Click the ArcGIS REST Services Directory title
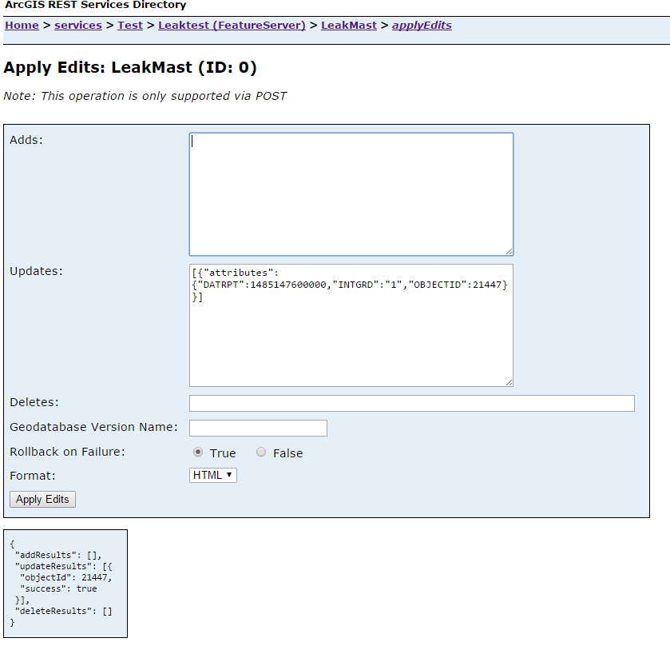This screenshot has width=670, height=650. click(x=95, y=5)
